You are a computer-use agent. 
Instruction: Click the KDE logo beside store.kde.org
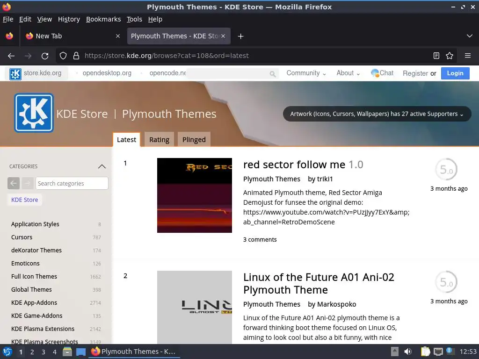pyautogui.click(x=15, y=73)
